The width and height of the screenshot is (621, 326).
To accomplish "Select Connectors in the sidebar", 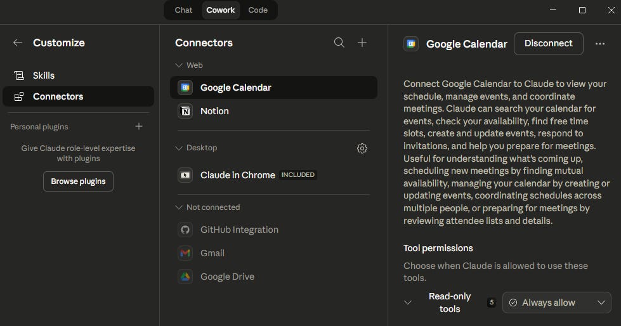I will (78, 96).
